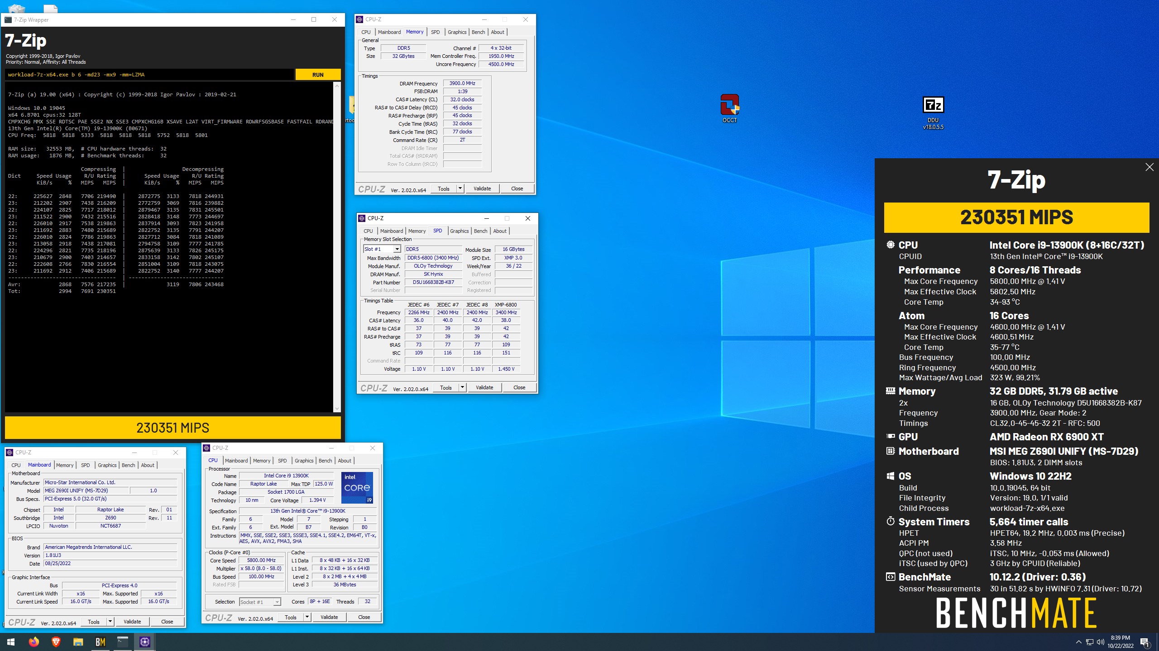Viewport: 1159px width, 651px height.
Task: Click the 7-Zip console scroll-up arrow
Action: 336,85
